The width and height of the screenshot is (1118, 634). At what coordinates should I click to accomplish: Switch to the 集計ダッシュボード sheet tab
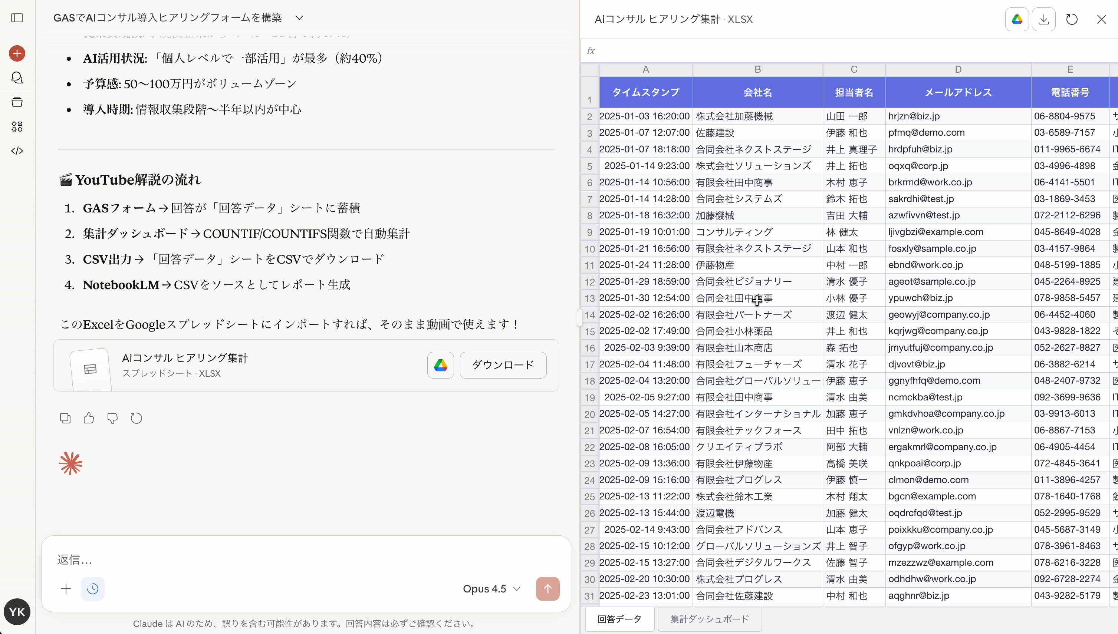tap(709, 619)
